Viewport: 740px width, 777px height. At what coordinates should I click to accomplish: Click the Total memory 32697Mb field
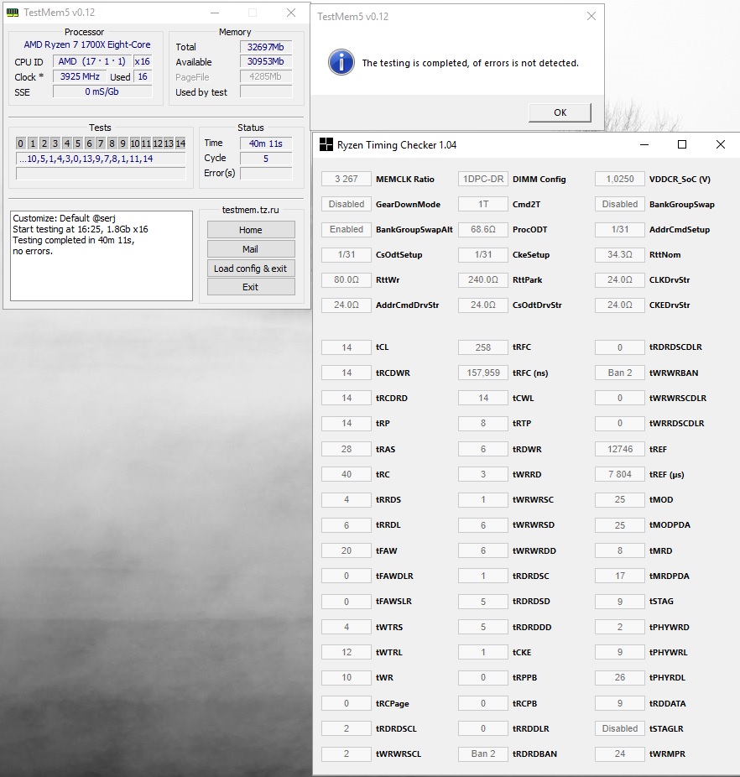266,47
